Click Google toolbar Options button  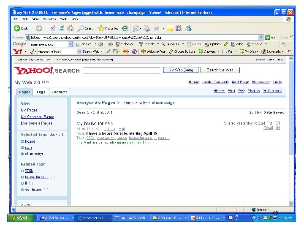click(x=213, y=44)
